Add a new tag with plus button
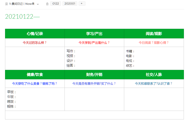Image resolution: width=192 pixels, height=125 pixels. [82, 4]
